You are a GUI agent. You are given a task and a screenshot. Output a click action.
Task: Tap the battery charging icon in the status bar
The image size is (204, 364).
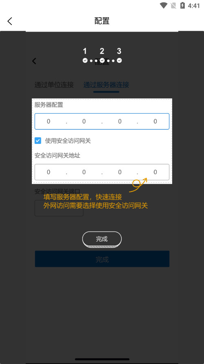tap(182, 6)
